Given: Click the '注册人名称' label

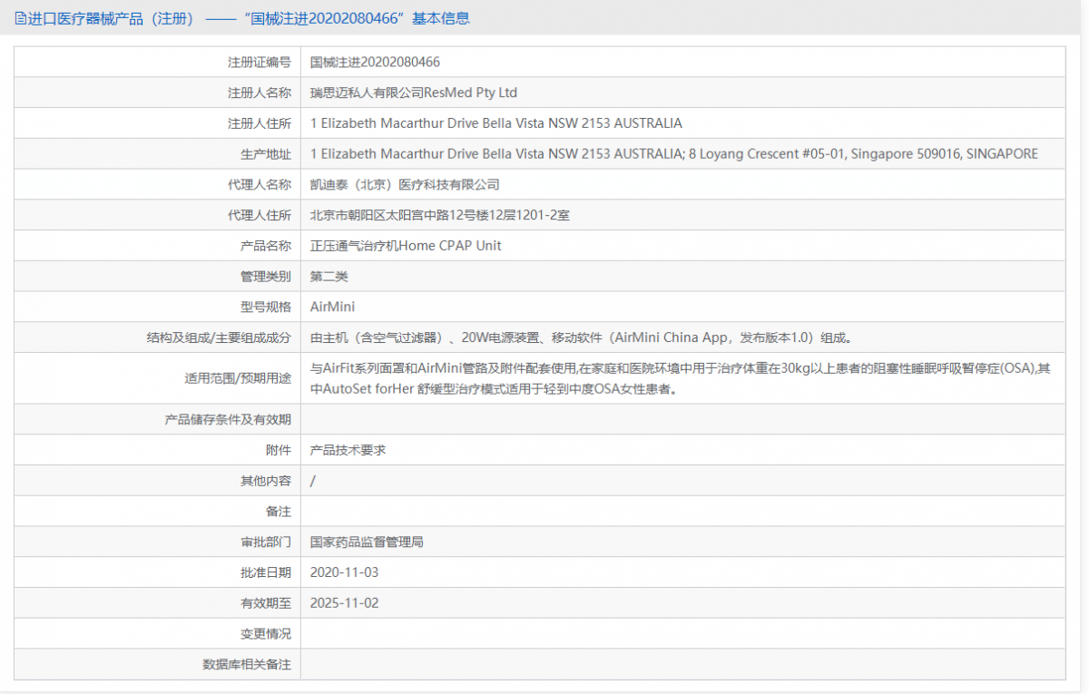Looking at the screenshot, I should pos(260,93).
